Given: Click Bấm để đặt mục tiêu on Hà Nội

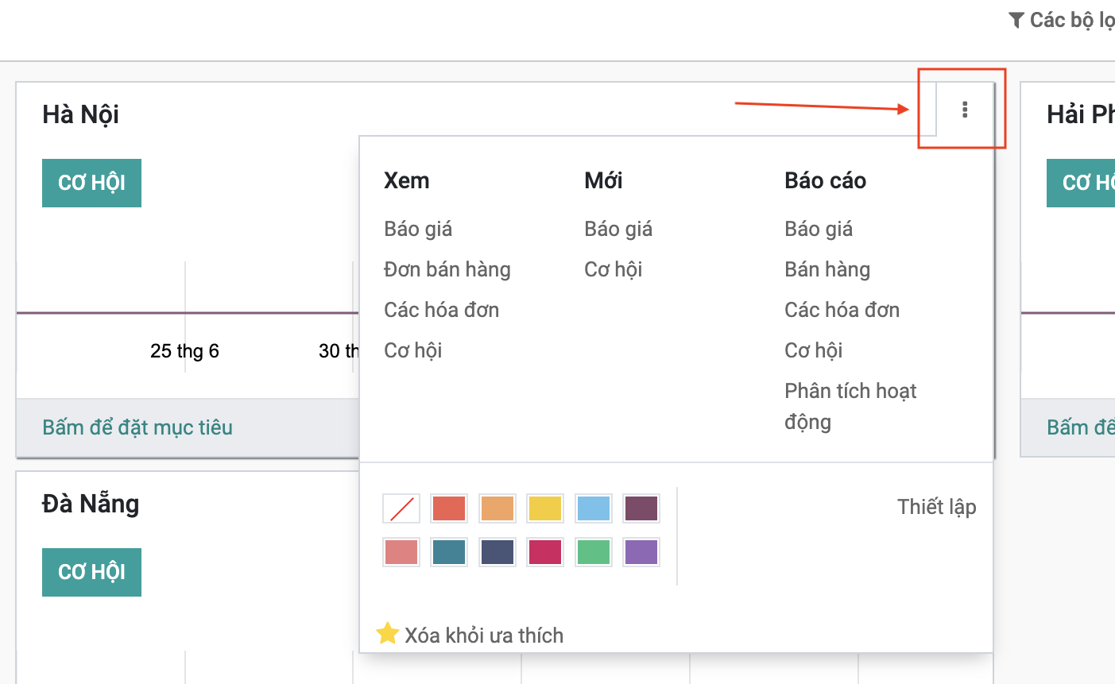Looking at the screenshot, I should 137,427.
